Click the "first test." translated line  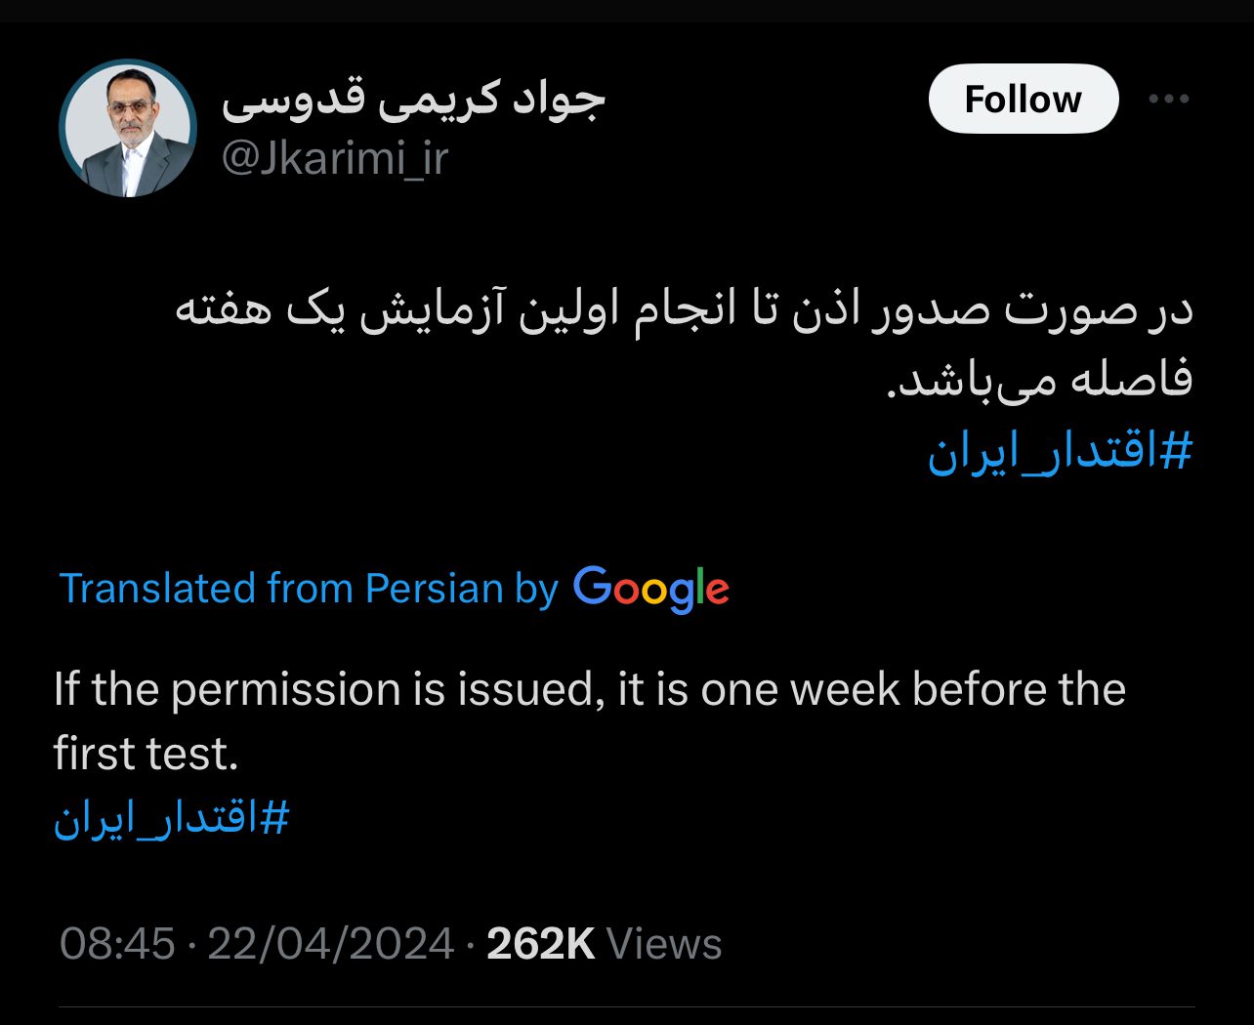click(146, 754)
